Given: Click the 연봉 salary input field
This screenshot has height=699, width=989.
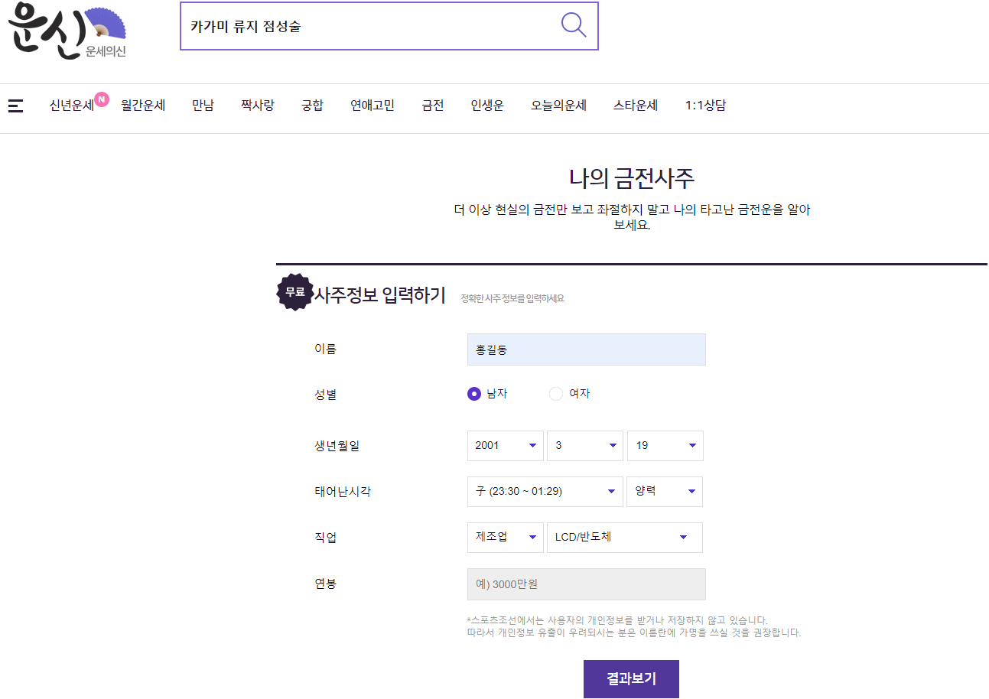Looking at the screenshot, I should tap(586, 584).
